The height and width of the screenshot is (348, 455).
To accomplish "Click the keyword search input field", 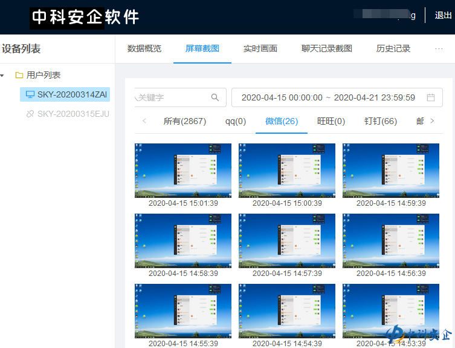I will [172, 97].
